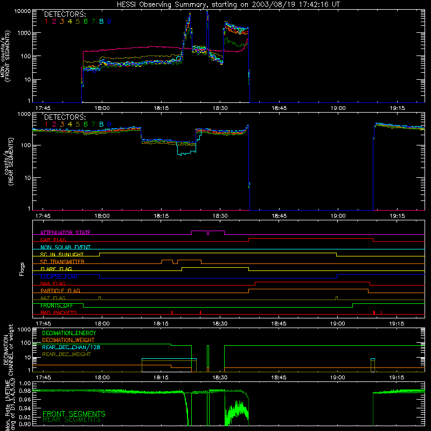Click the 10000 y-axis tick of front panel
This screenshot has width=431, height=431.
point(23,11)
